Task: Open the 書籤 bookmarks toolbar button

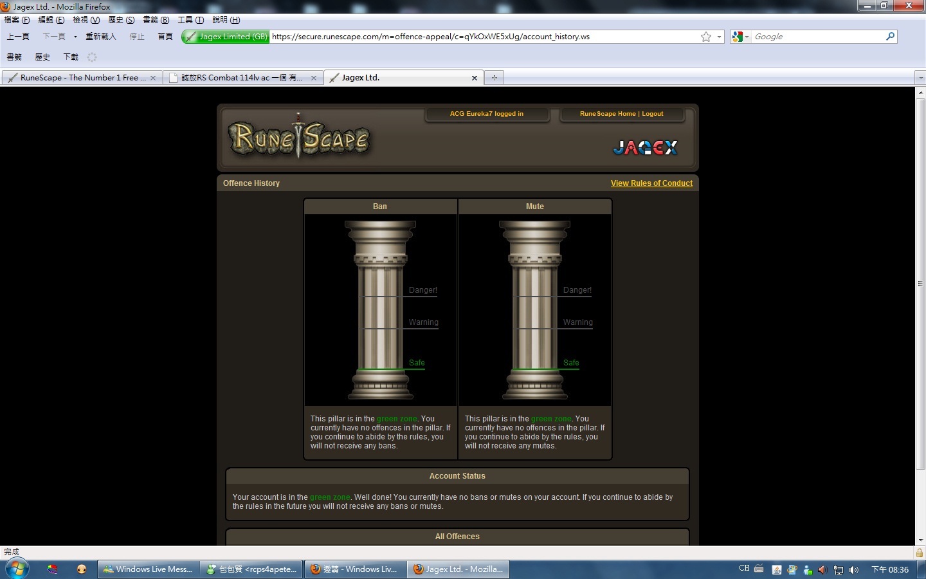Action: click(14, 57)
